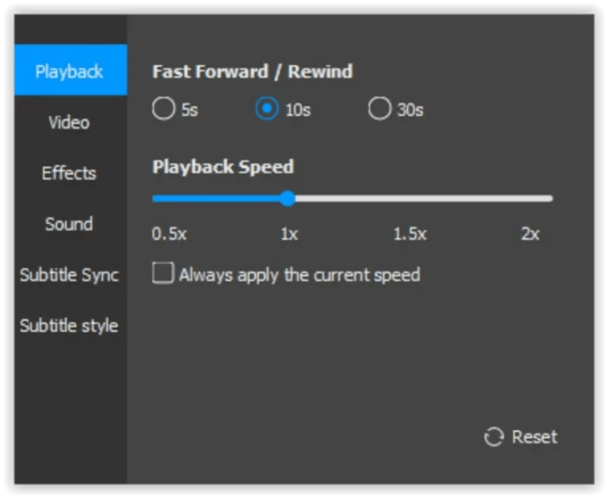The image size is (607, 497).
Task: Go to the Sound tab
Action: click(71, 224)
